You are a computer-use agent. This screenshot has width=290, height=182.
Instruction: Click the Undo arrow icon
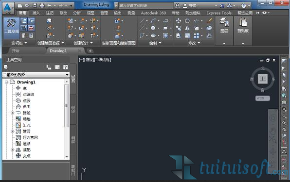click(x=49, y=6)
